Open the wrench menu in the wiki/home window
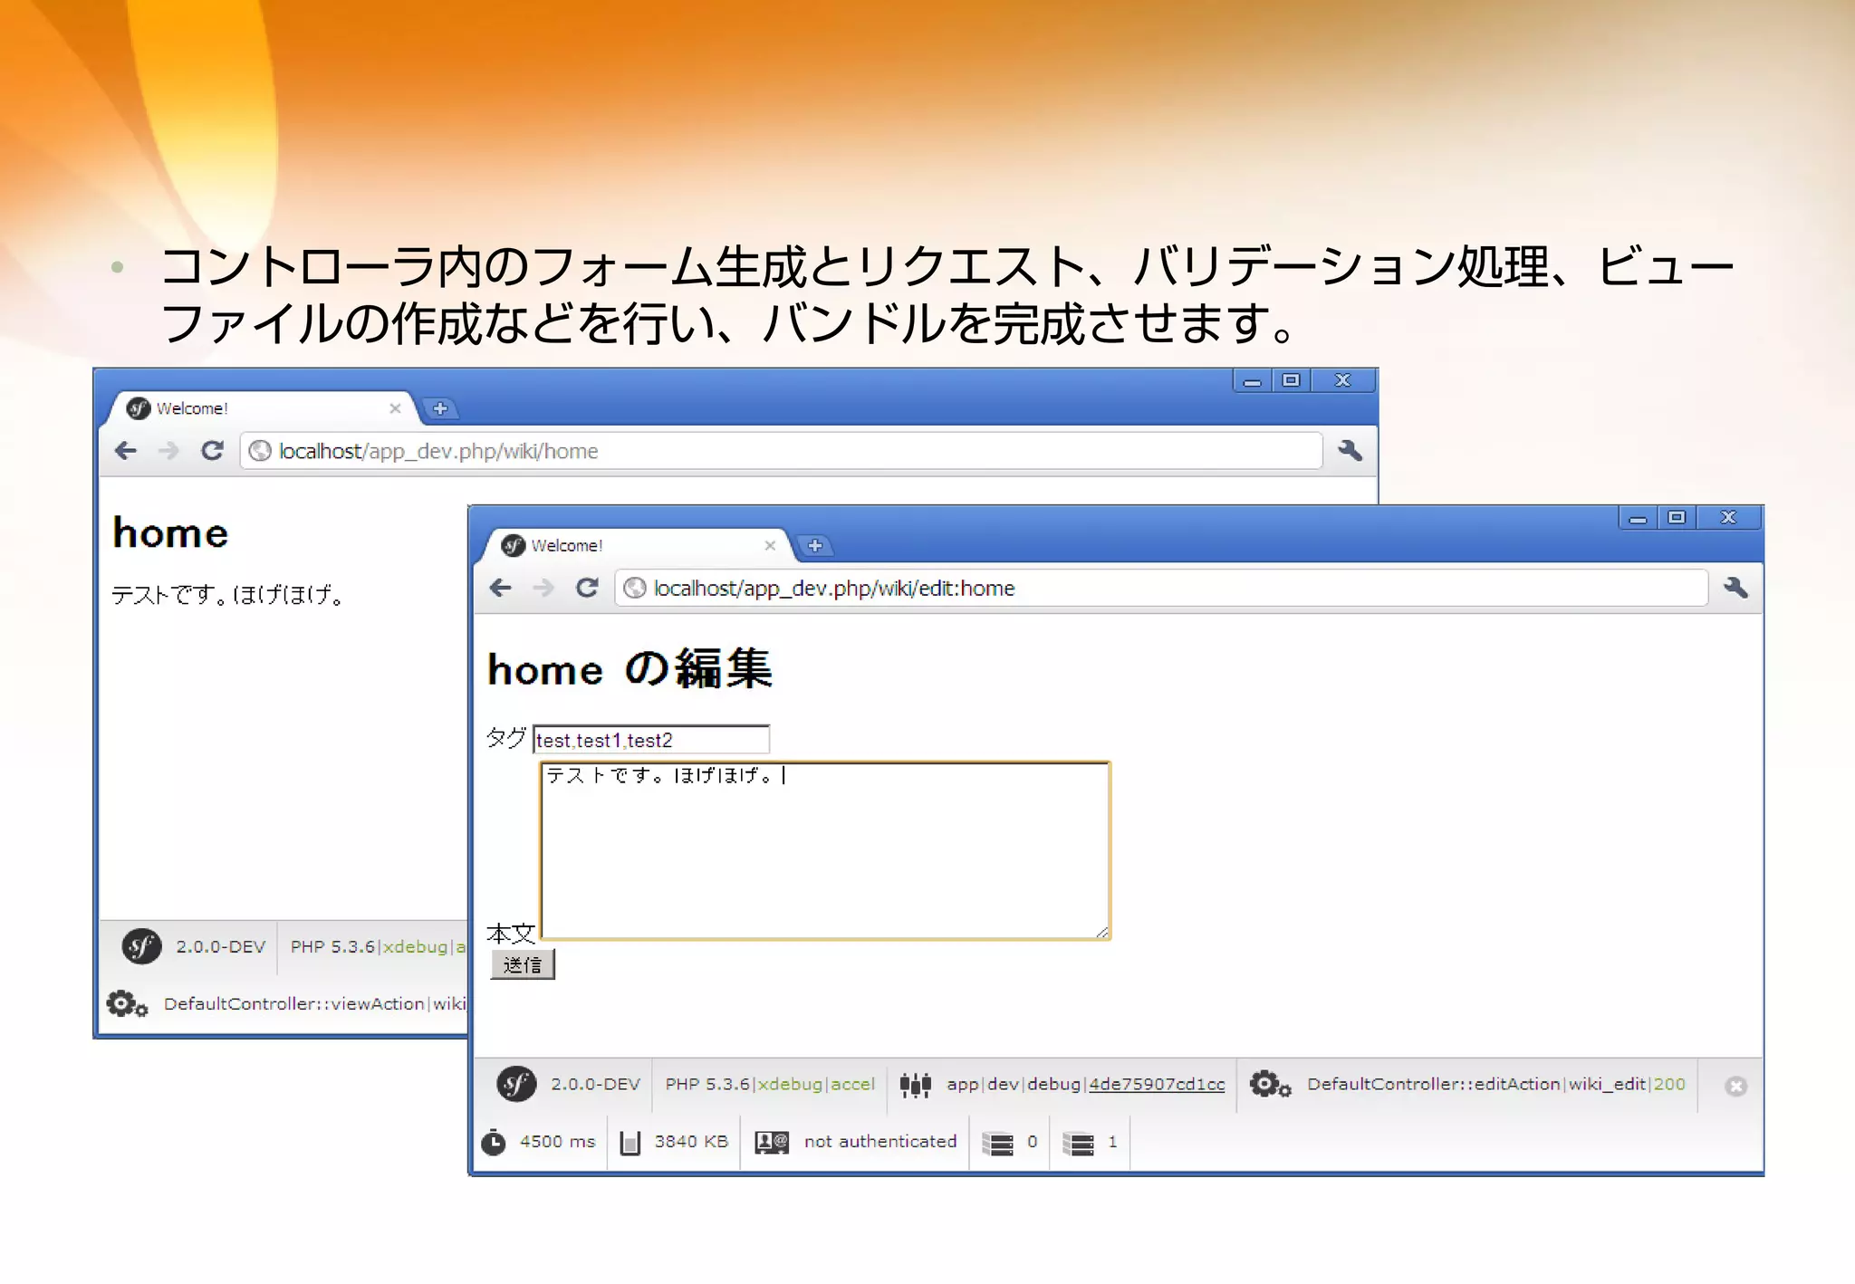The width and height of the screenshot is (1855, 1284). coord(1350,451)
